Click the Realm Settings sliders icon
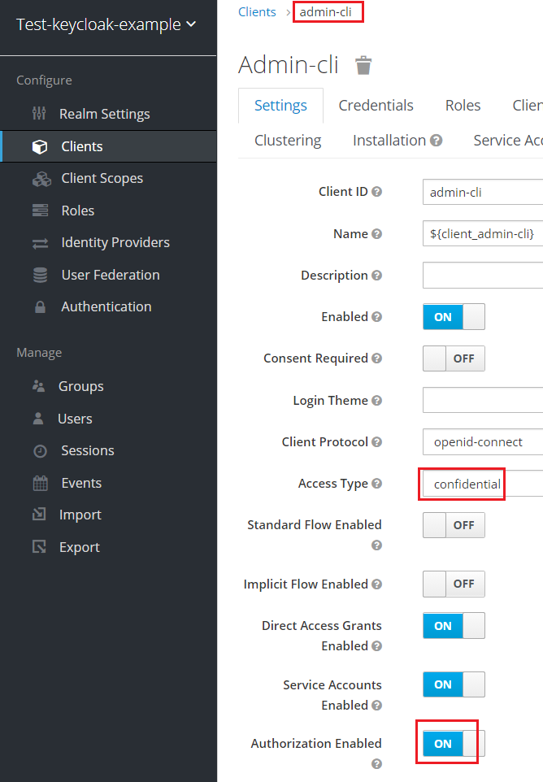Screen dimensions: 543x782 pyautogui.click(x=39, y=114)
